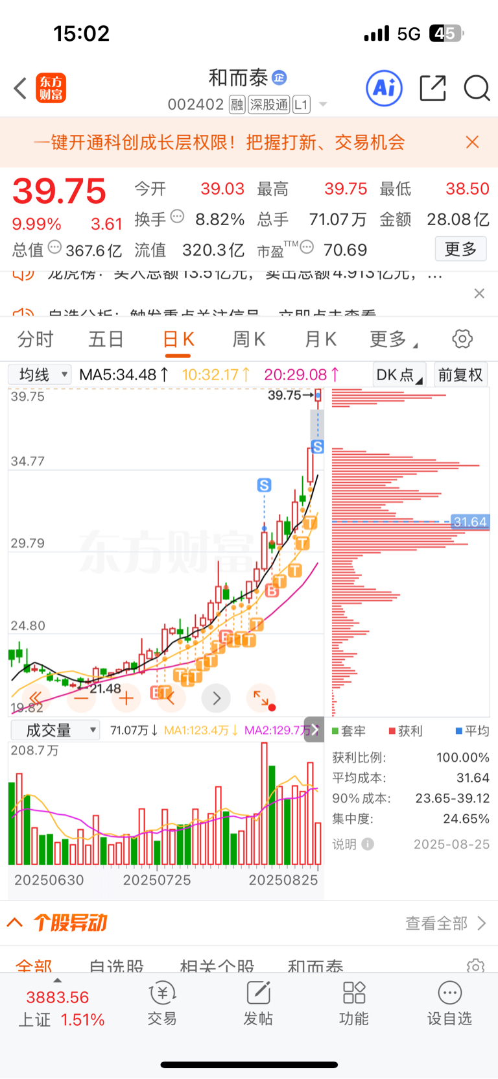The image size is (498, 1079).
Task: Tap the zoom-in plus chart button
Action: coord(126,698)
